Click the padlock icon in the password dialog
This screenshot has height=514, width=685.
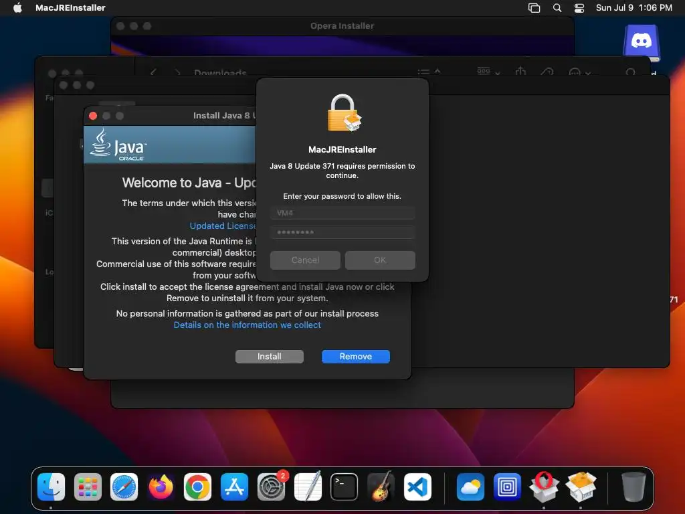coord(344,113)
